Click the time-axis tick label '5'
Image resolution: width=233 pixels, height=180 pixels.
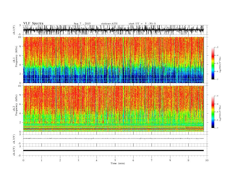tap(115, 160)
